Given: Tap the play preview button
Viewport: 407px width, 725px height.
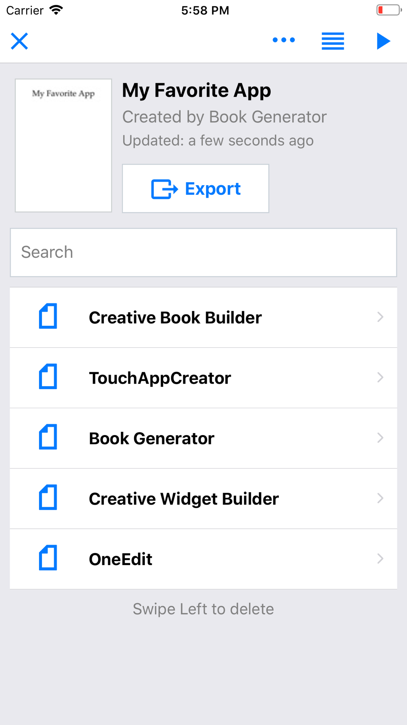Looking at the screenshot, I should [x=383, y=41].
